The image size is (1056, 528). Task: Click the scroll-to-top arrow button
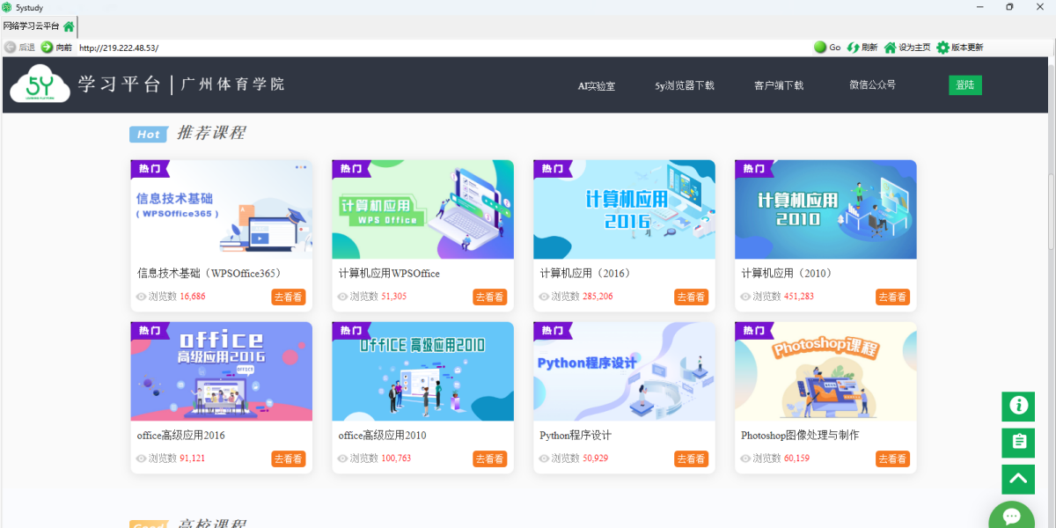pyautogui.click(x=1018, y=479)
